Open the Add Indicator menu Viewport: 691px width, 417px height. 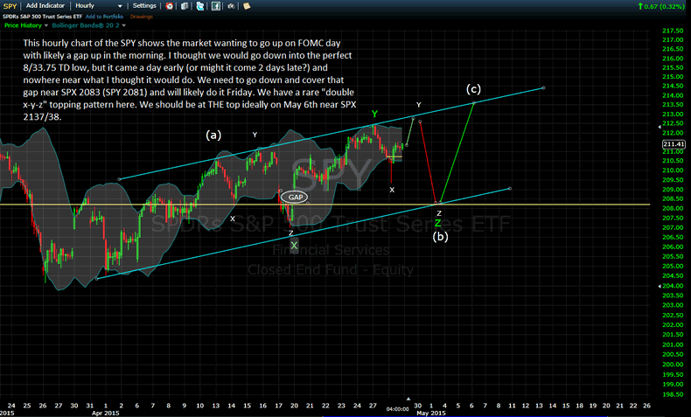45,6
